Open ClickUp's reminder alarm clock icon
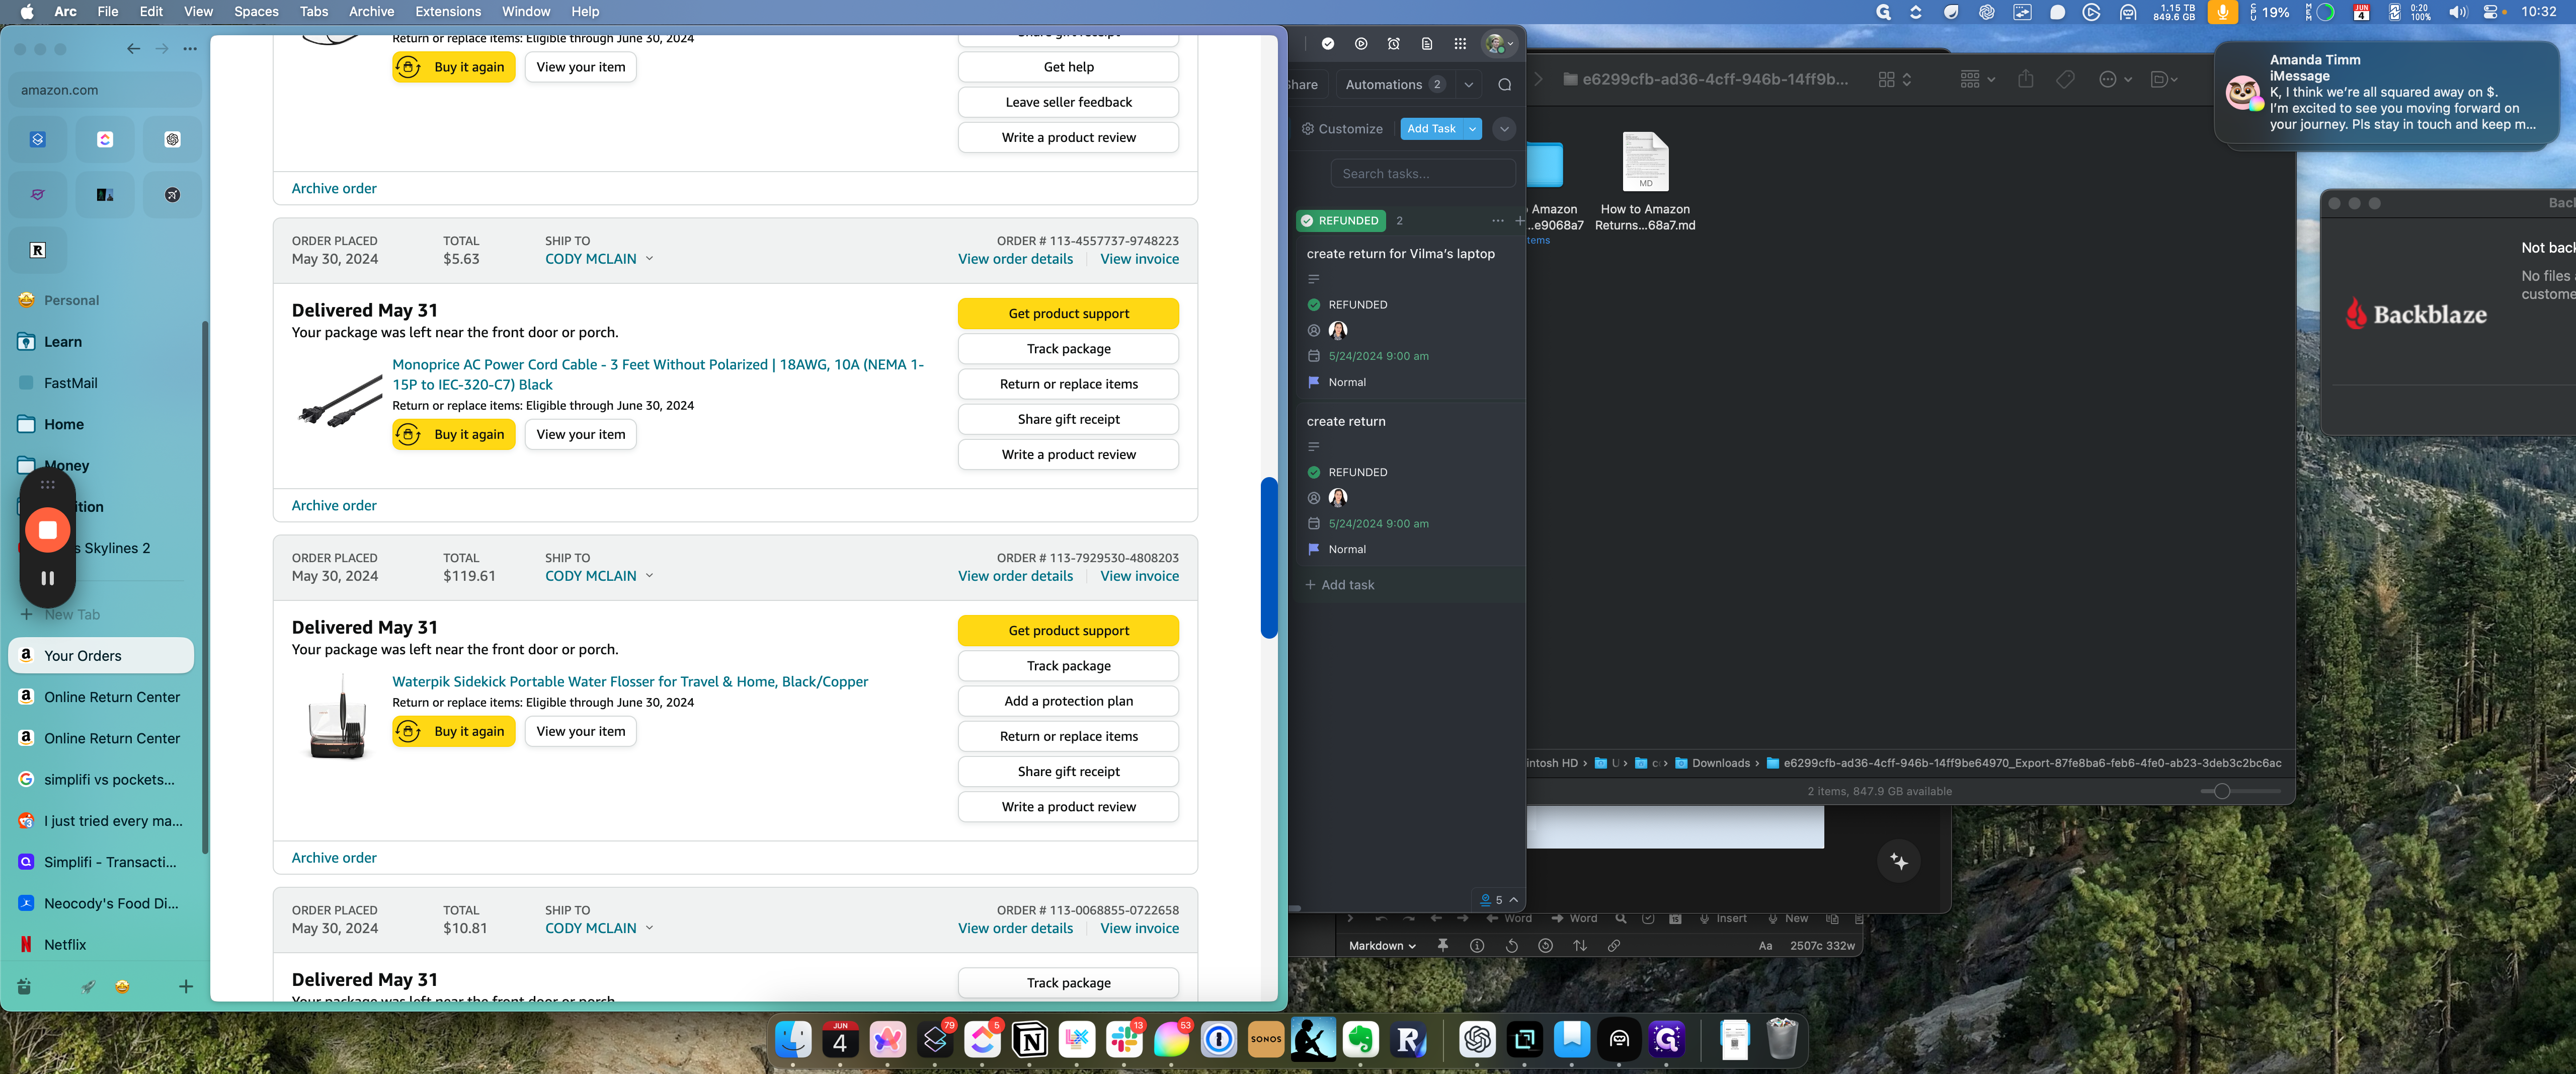The height and width of the screenshot is (1074, 2576). click(1394, 44)
